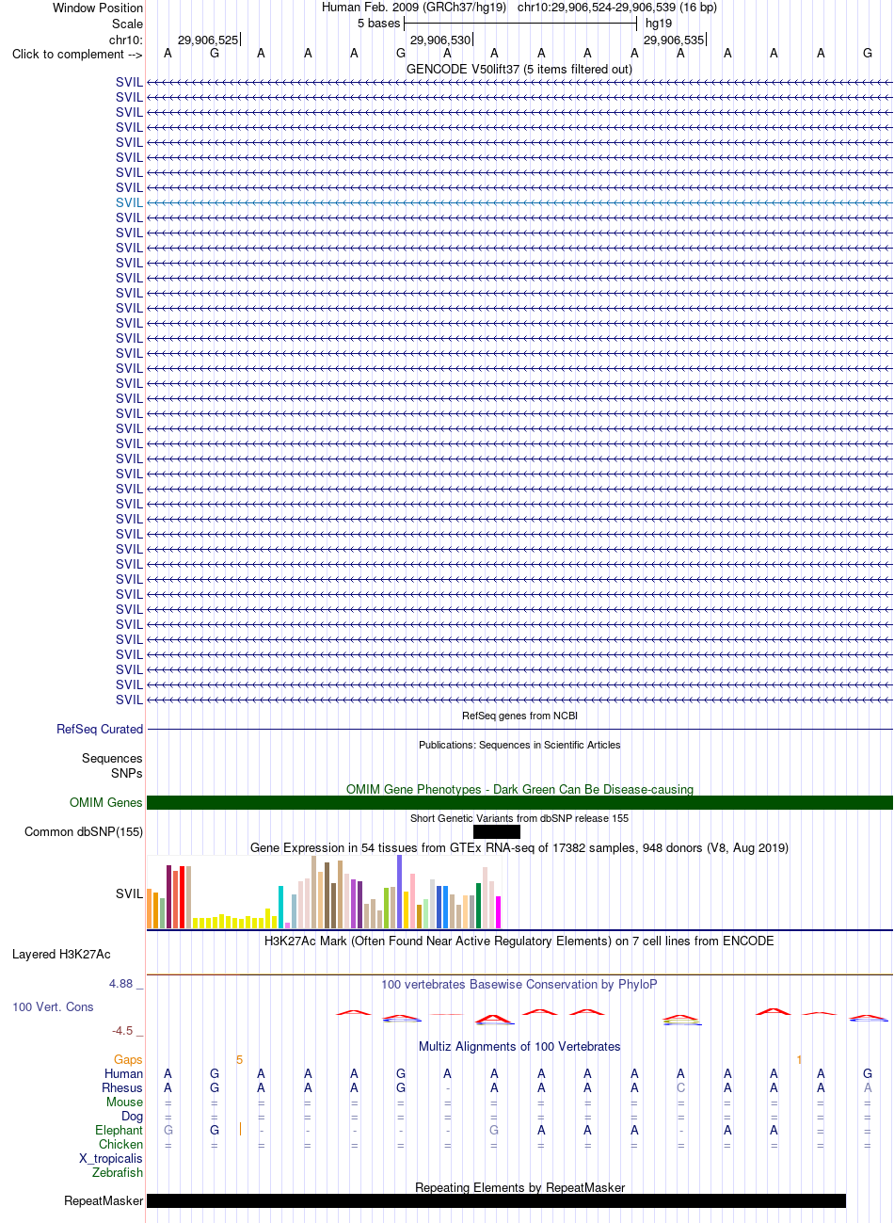Click the Window Position label
Viewport: 894px width, 1223px height.
[98, 8]
